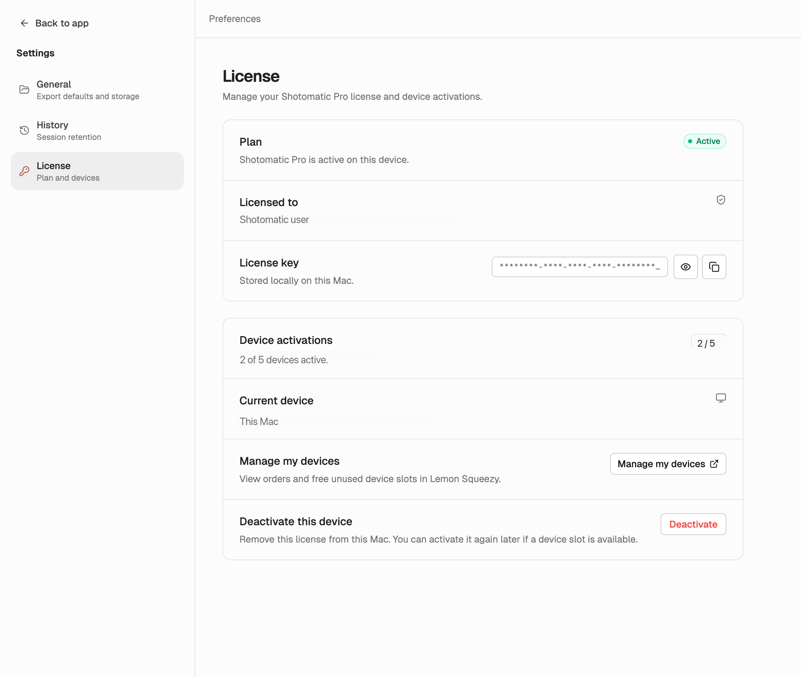Click the external link icon on Manage my devices

pos(714,464)
